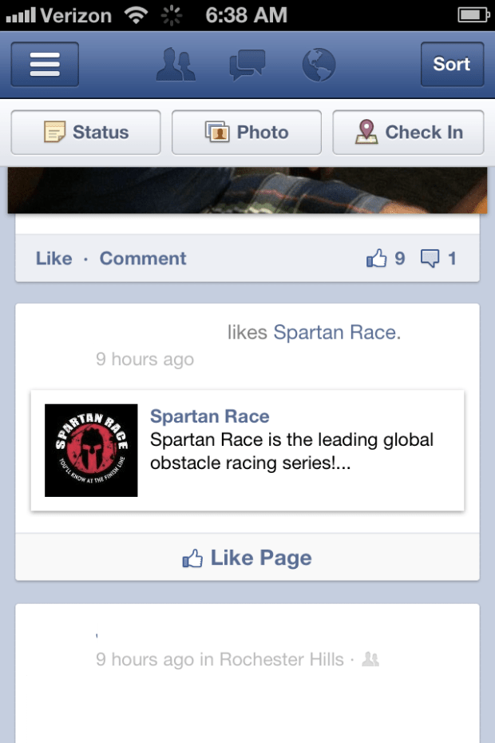Open Spartan Race page title link

point(209,416)
